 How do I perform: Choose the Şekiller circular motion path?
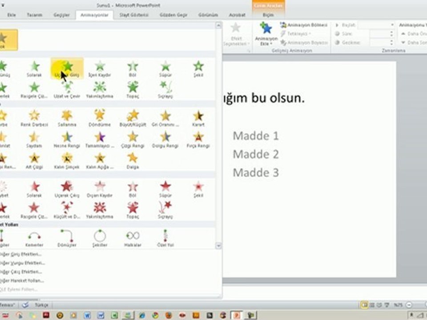coord(100,238)
